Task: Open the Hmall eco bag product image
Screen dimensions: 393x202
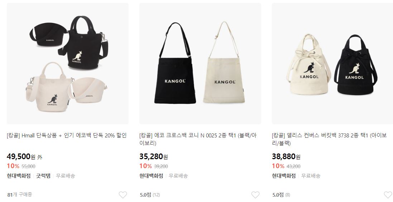Action: click(68, 64)
